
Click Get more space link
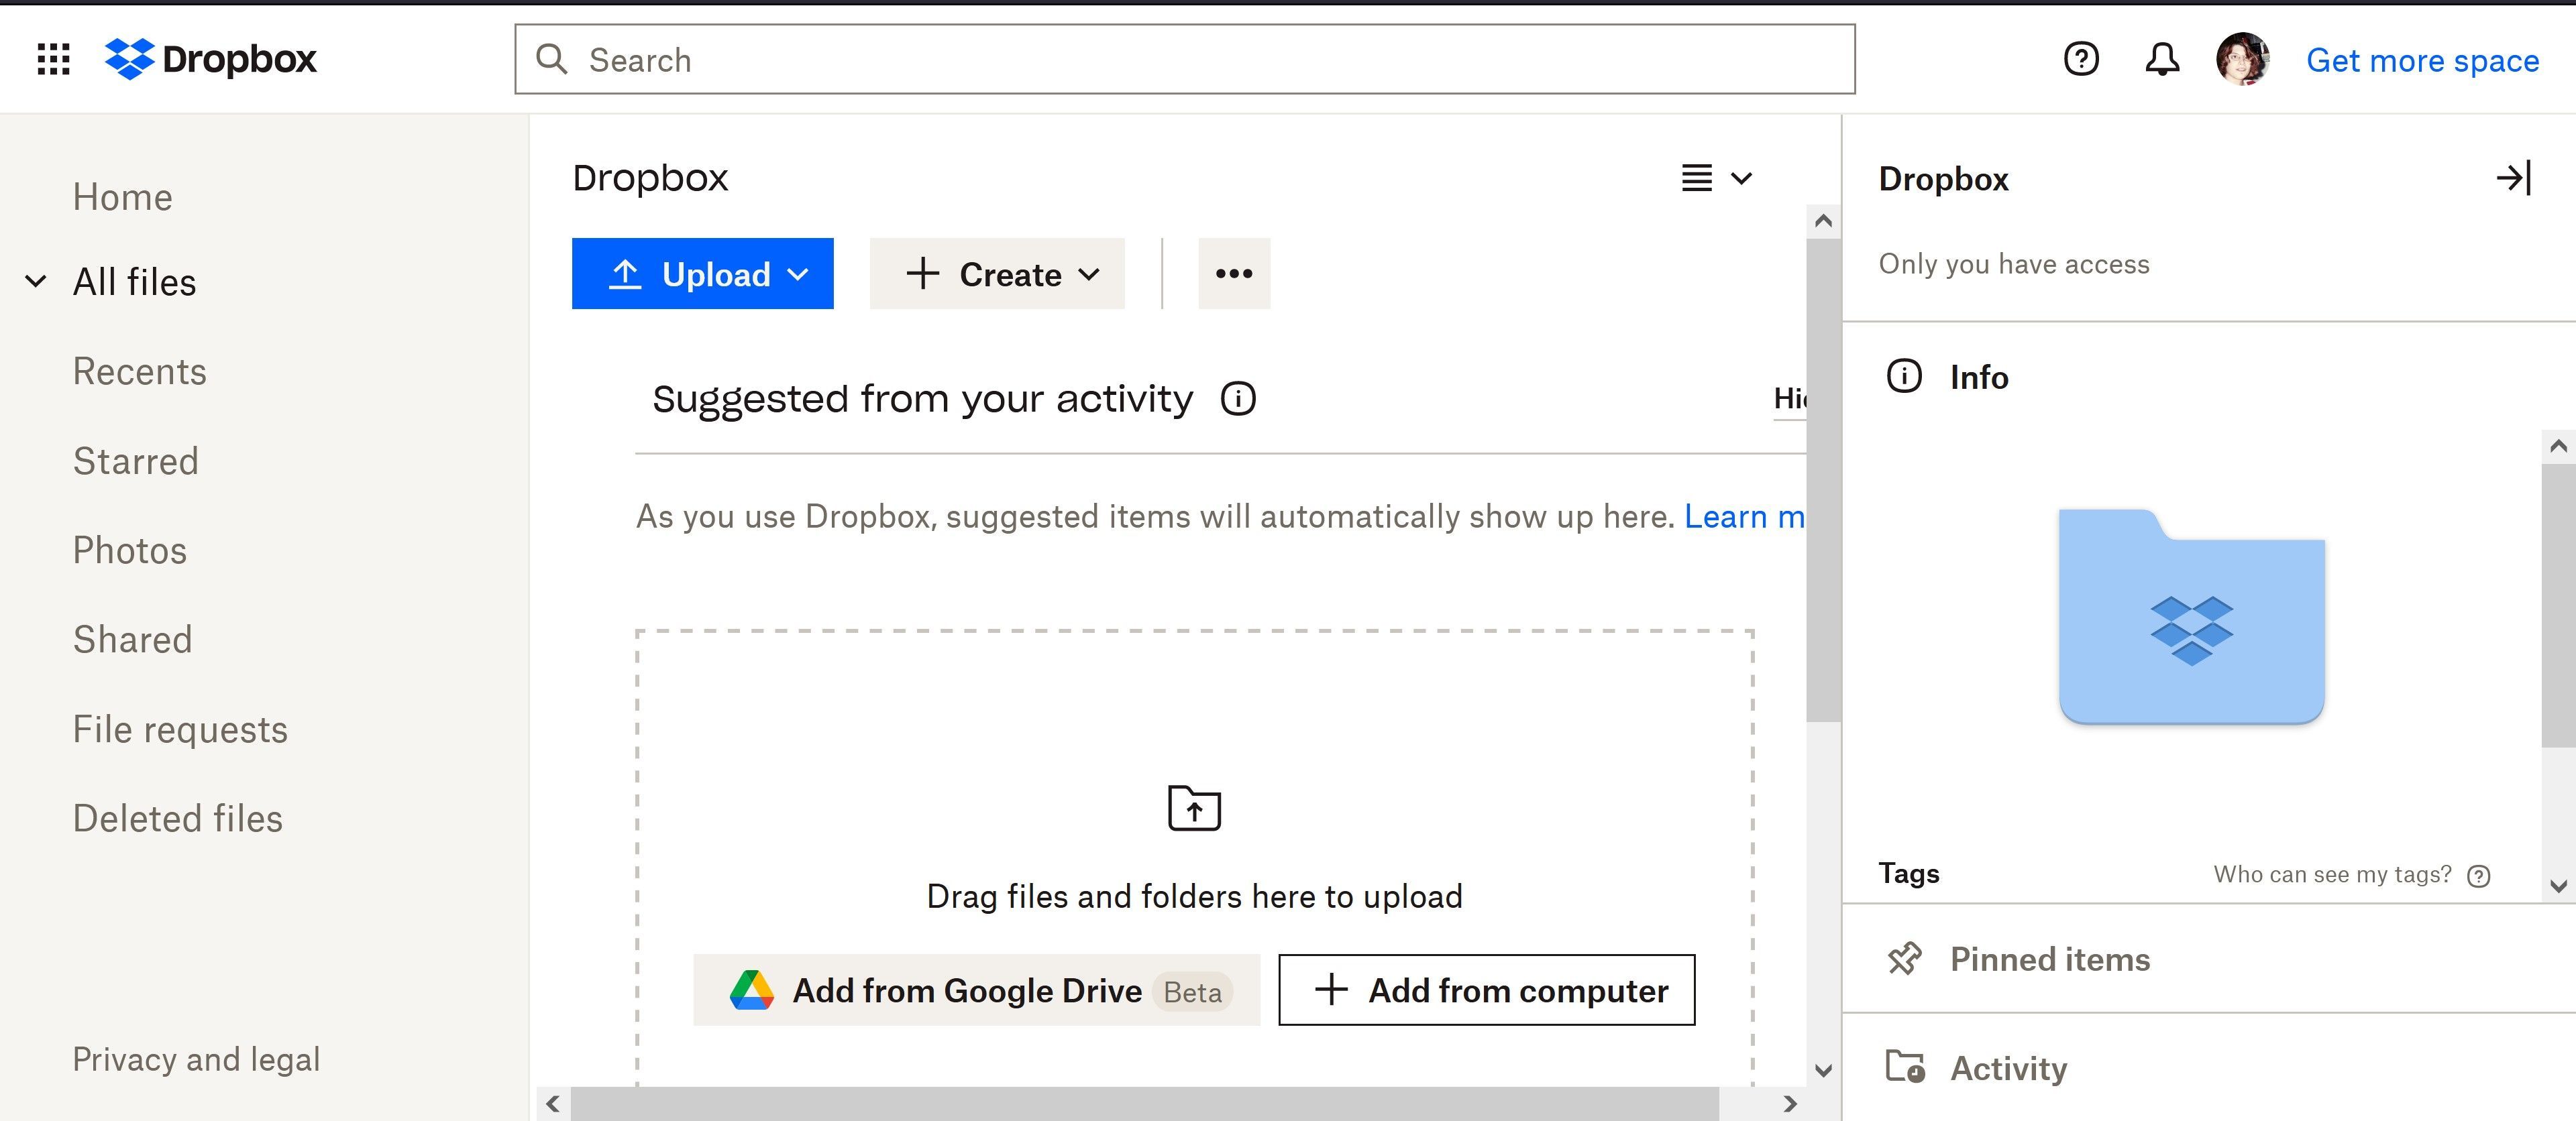coord(2422,60)
